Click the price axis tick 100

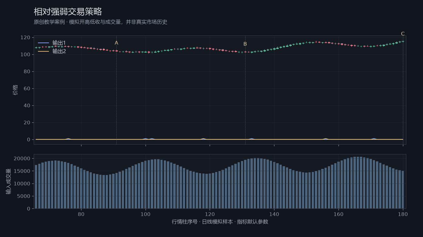tap(25, 55)
